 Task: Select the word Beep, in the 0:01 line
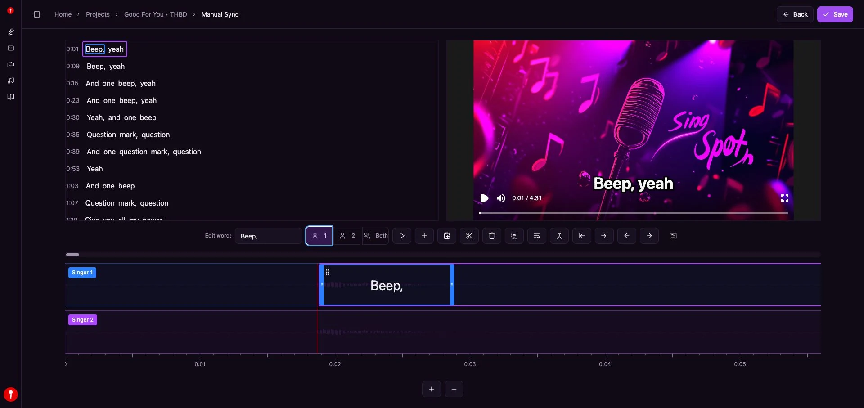tap(95, 49)
